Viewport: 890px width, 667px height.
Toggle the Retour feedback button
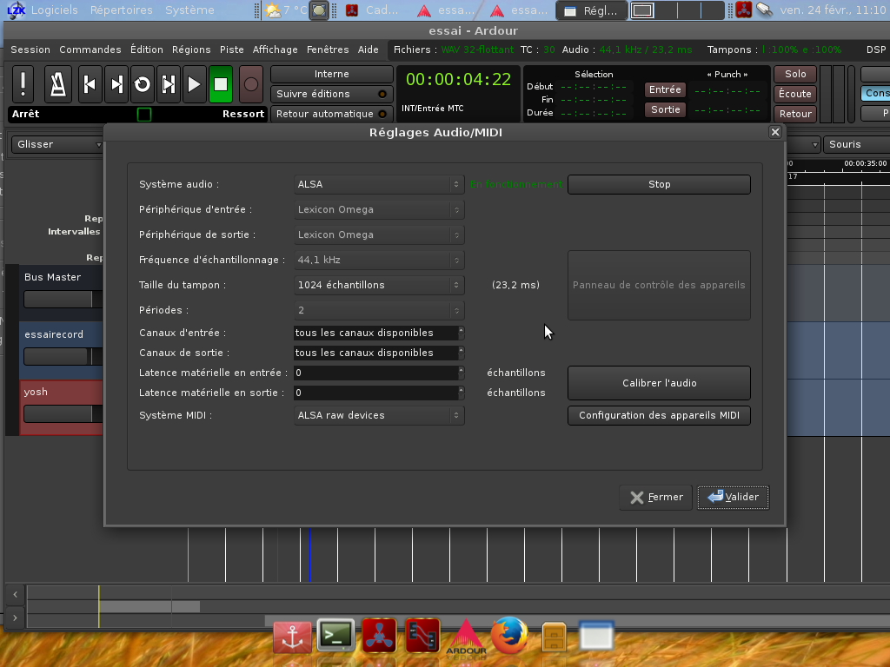[795, 114]
